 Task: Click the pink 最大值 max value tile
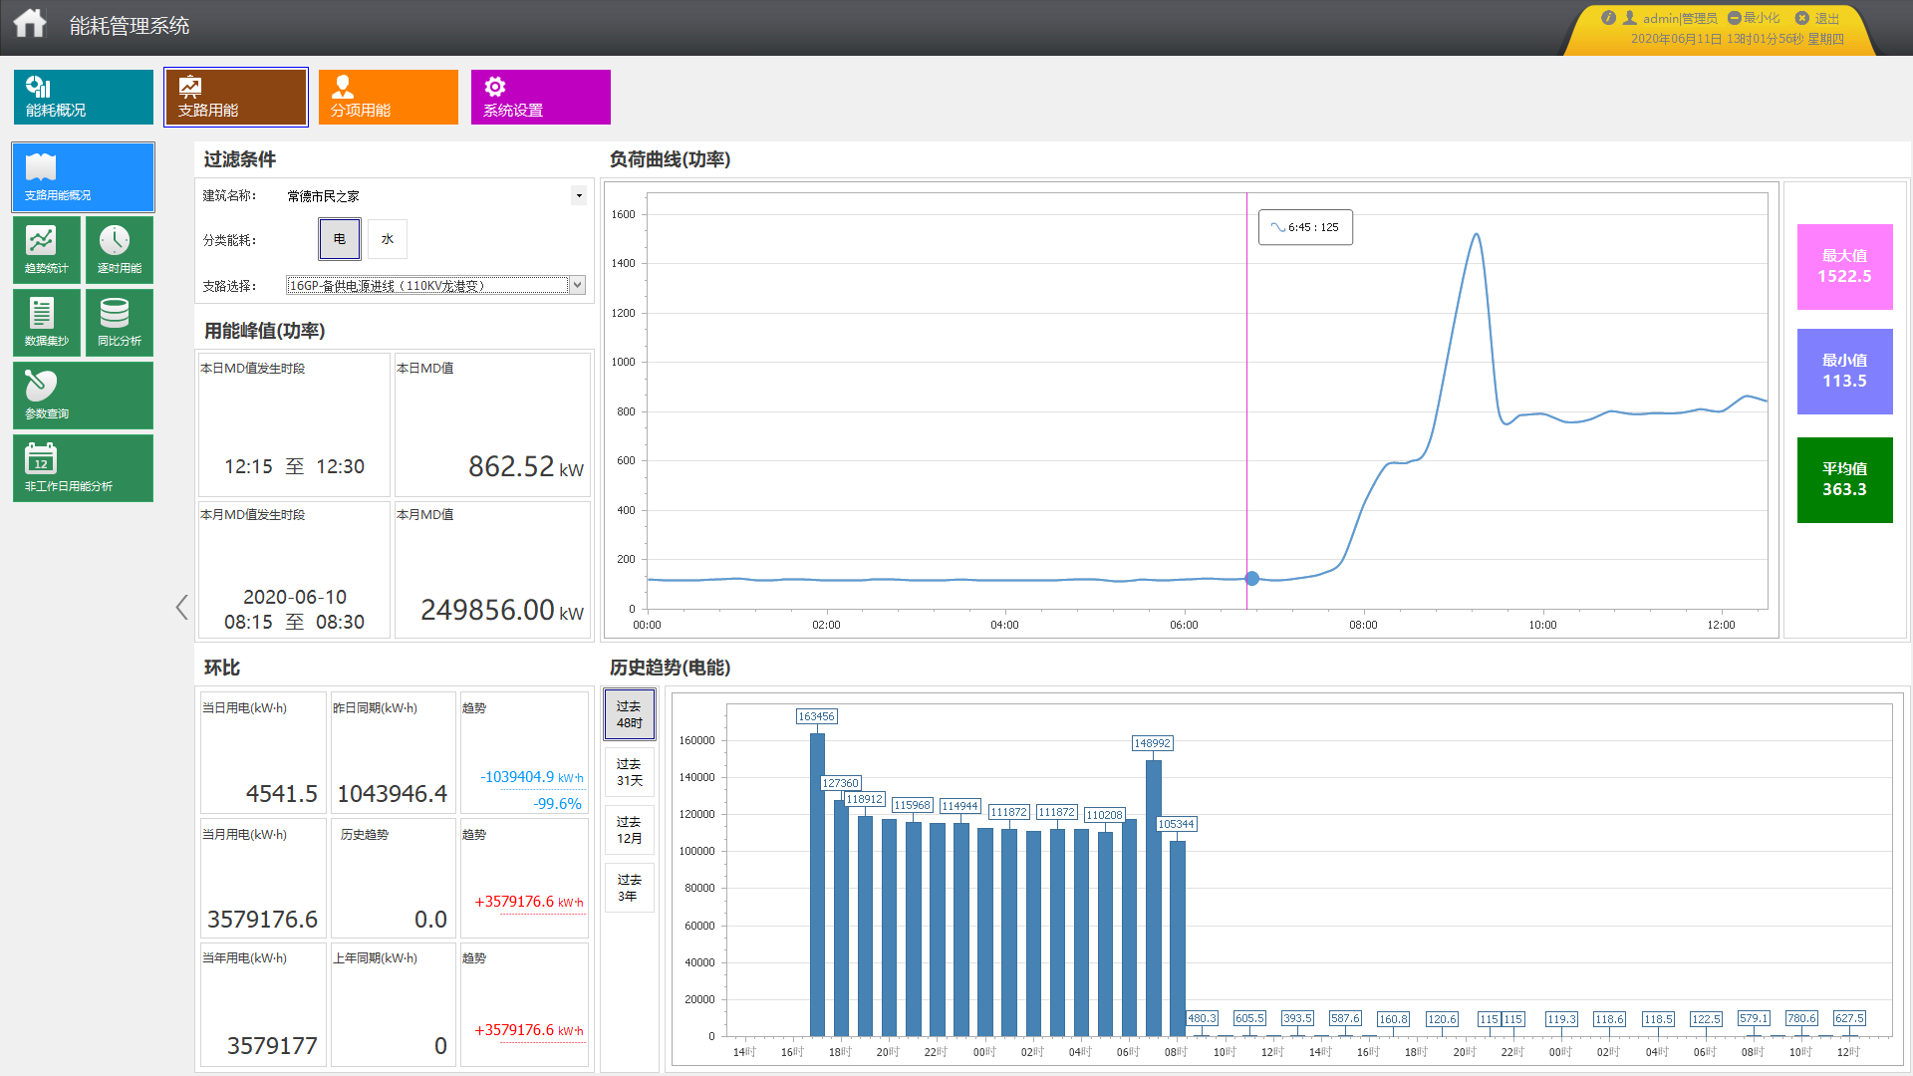(1844, 267)
